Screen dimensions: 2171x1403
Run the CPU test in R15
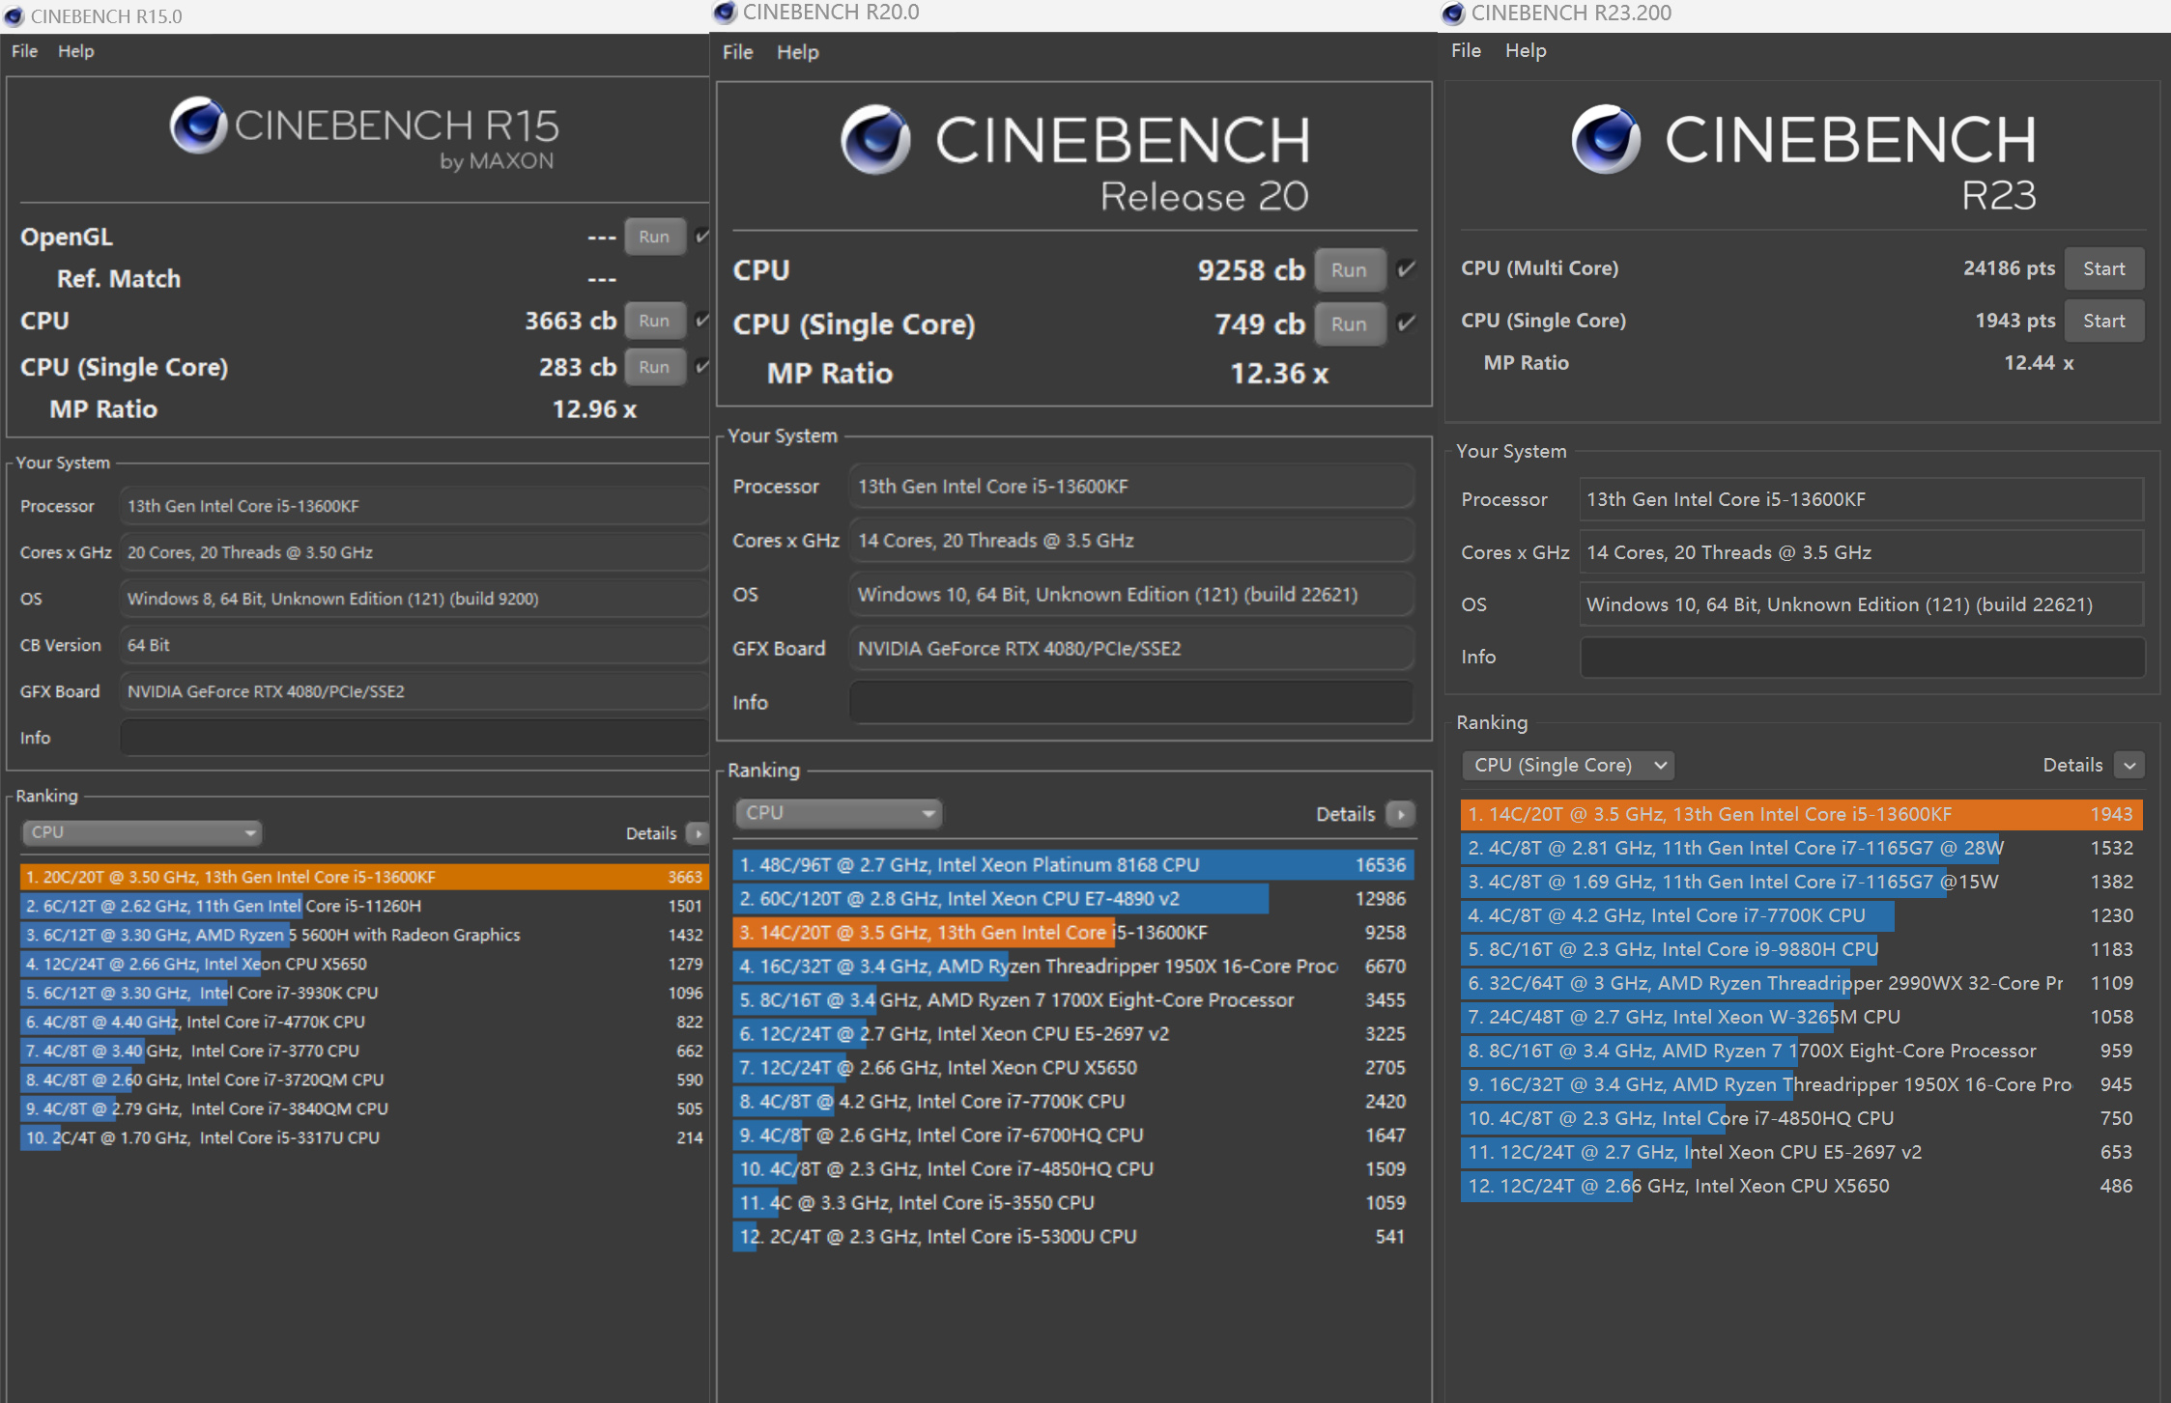[x=654, y=321]
